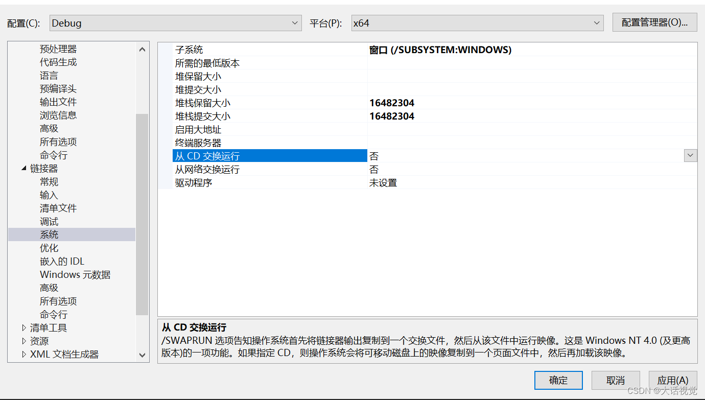This screenshot has height=400, width=705.
Task: Click the 应用(A) button
Action: pos(673,380)
